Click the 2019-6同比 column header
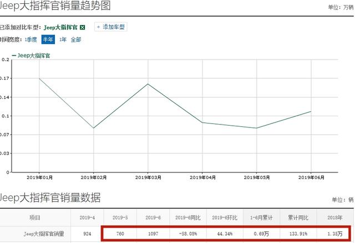This screenshot has height=243, width=355. pyautogui.click(x=188, y=218)
